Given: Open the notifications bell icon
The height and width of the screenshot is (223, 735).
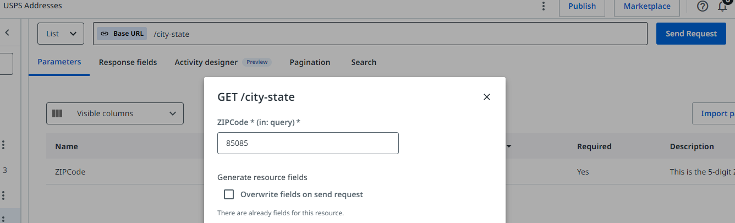Looking at the screenshot, I should coord(723,6).
